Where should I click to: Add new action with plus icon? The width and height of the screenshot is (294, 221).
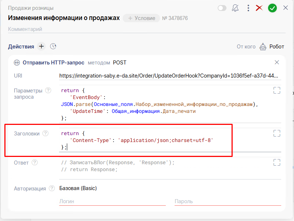pyautogui.click(x=41, y=46)
